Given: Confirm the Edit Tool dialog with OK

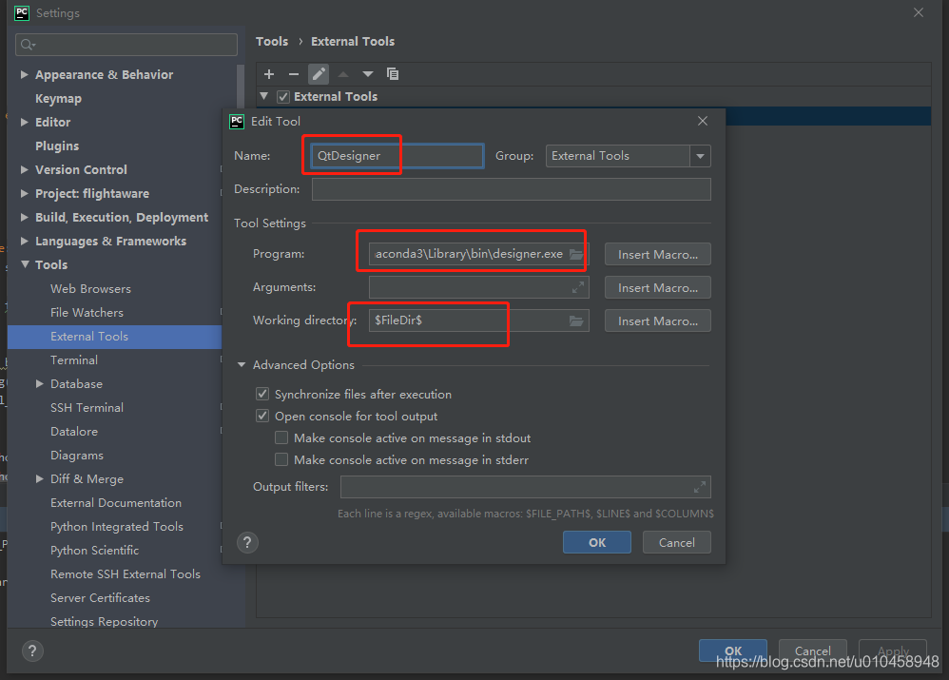Looking at the screenshot, I should coord(596,542).
